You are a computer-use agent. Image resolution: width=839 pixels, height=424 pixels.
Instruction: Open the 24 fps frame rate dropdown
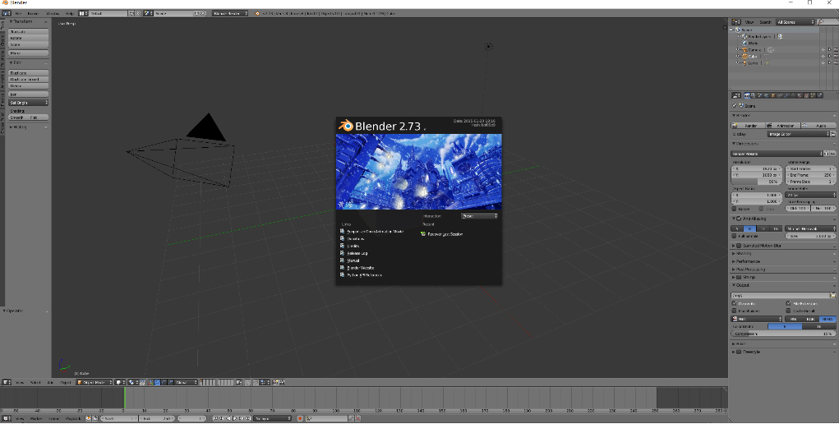810,195
